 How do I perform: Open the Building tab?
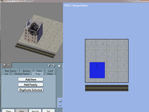pos(27,71)
